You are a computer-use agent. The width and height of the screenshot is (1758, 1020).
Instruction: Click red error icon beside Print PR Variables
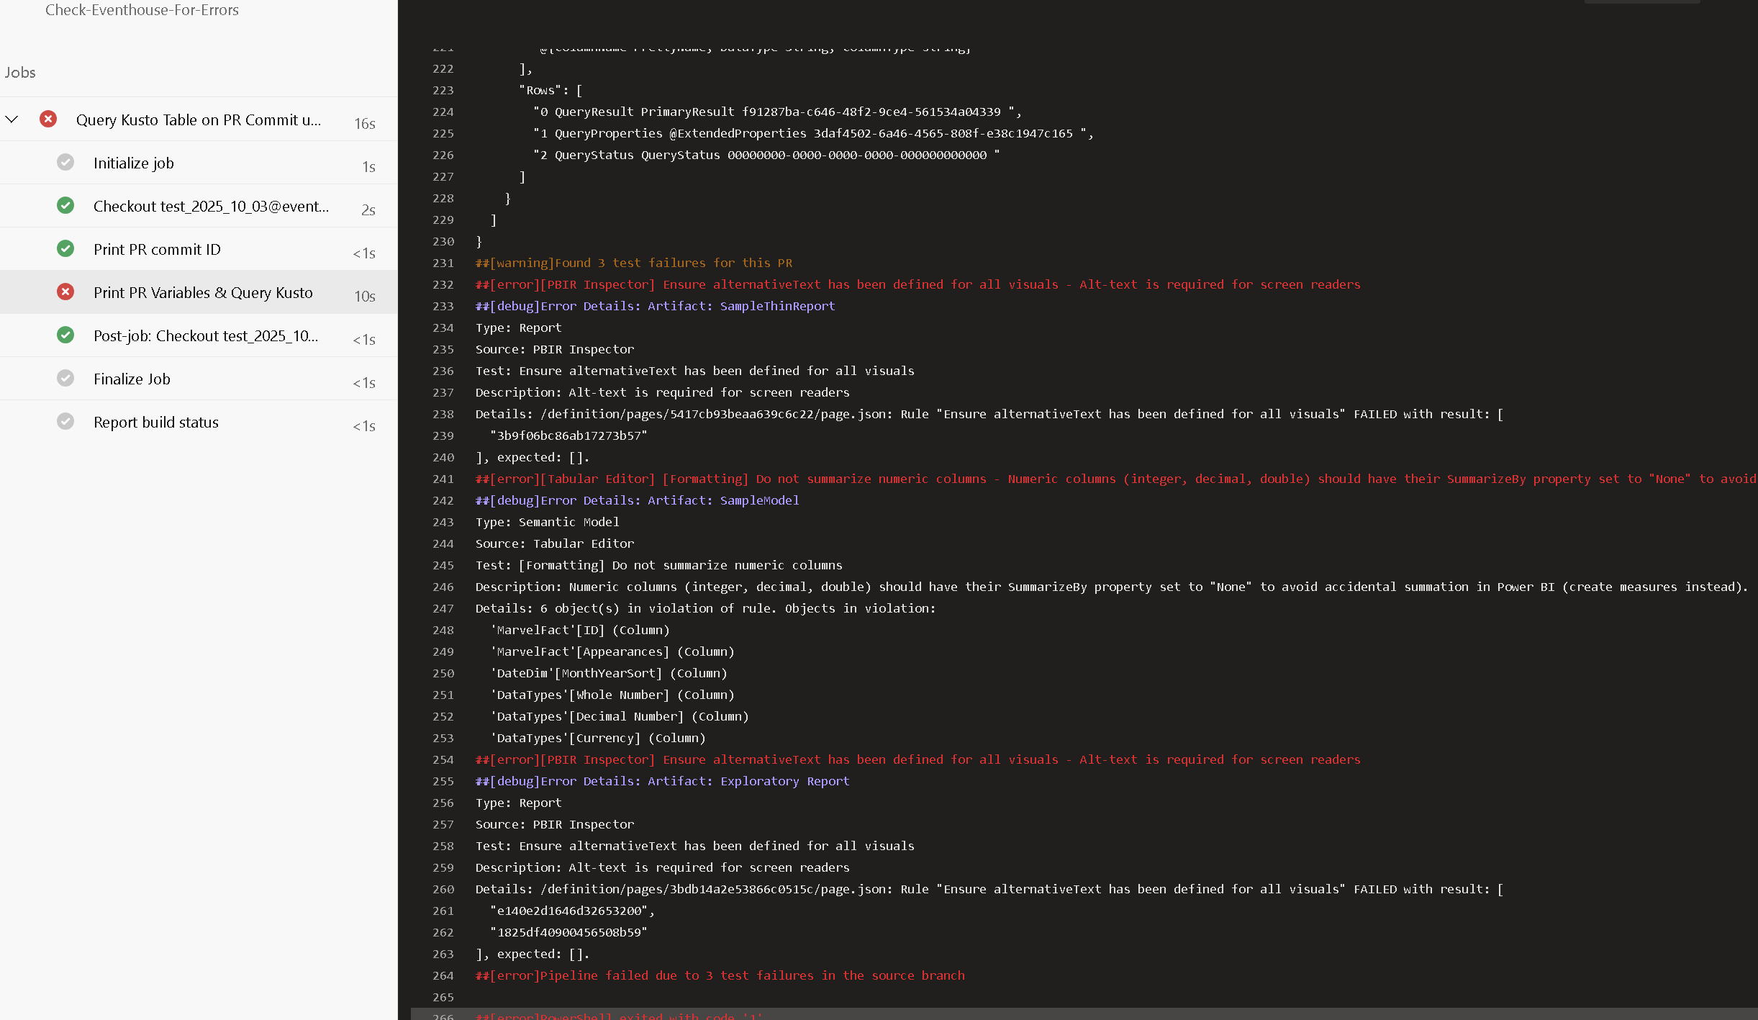pos(65,292)
